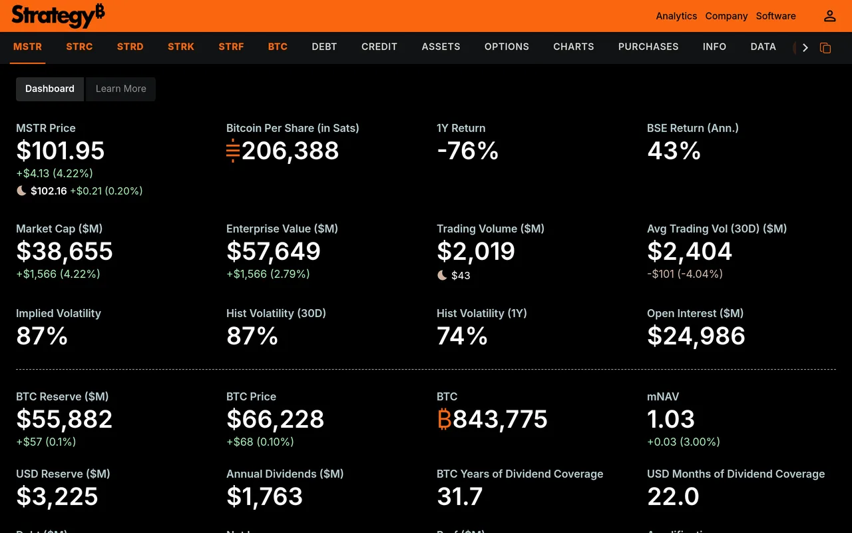Switch to the STRD tab
Image resolution: width=852 pixels, height=533 pixels.
click(x=130, y=47)
